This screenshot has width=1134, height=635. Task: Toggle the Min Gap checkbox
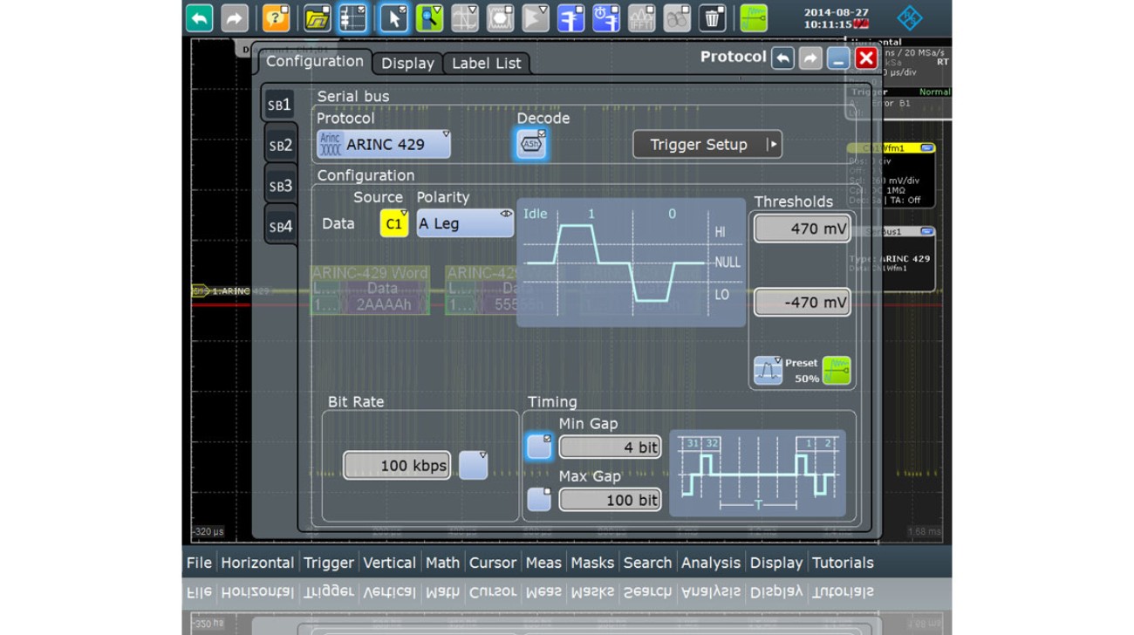539,447
